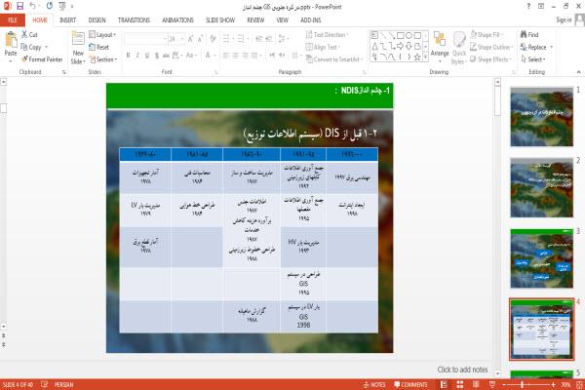Toggle strikethrough formatting
The width and height of the screenshot is (585, 390).
(x=166, y=56)
